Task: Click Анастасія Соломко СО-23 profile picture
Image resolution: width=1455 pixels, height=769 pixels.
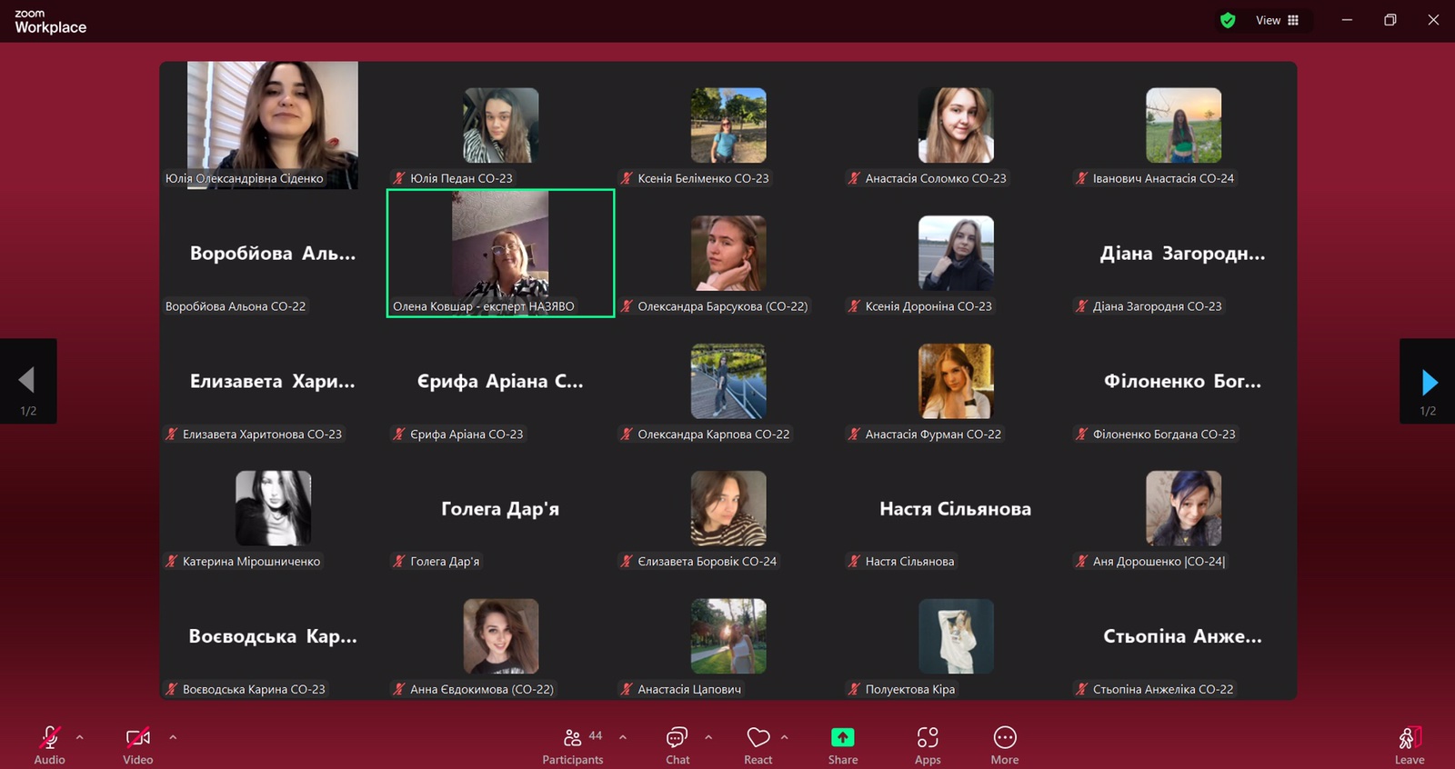Action: 956,125
